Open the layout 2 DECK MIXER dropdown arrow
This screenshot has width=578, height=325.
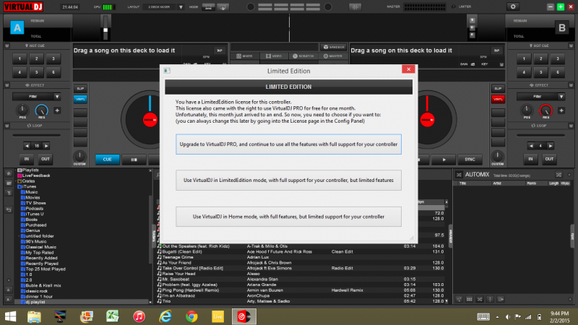tap(181, 7)
